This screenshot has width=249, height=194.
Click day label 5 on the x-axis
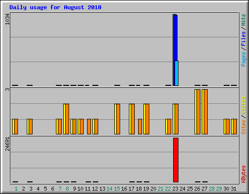(x=45, y=189)
